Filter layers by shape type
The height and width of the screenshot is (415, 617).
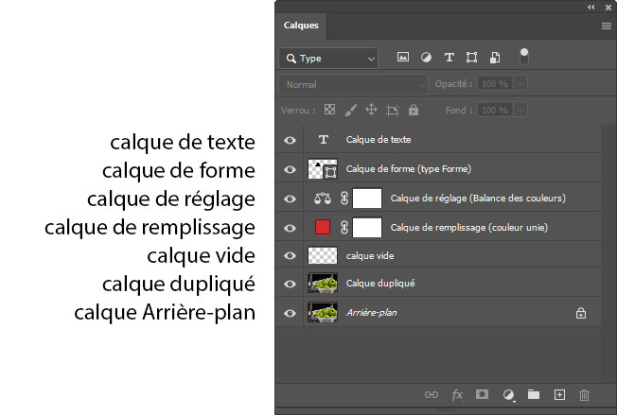pos(471,58)
